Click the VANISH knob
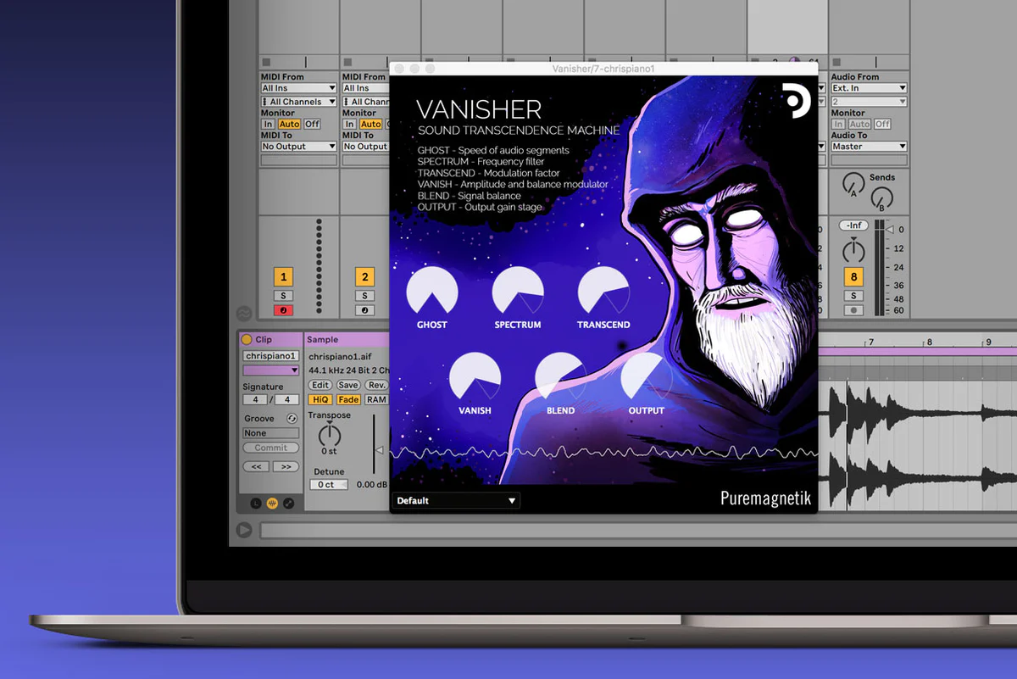The image size is (1017, 679). click(475, 377)
